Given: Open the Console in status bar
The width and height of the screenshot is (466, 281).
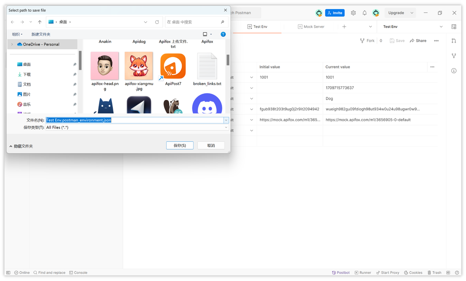Looking at the screenshot, I should click(78, 273).
